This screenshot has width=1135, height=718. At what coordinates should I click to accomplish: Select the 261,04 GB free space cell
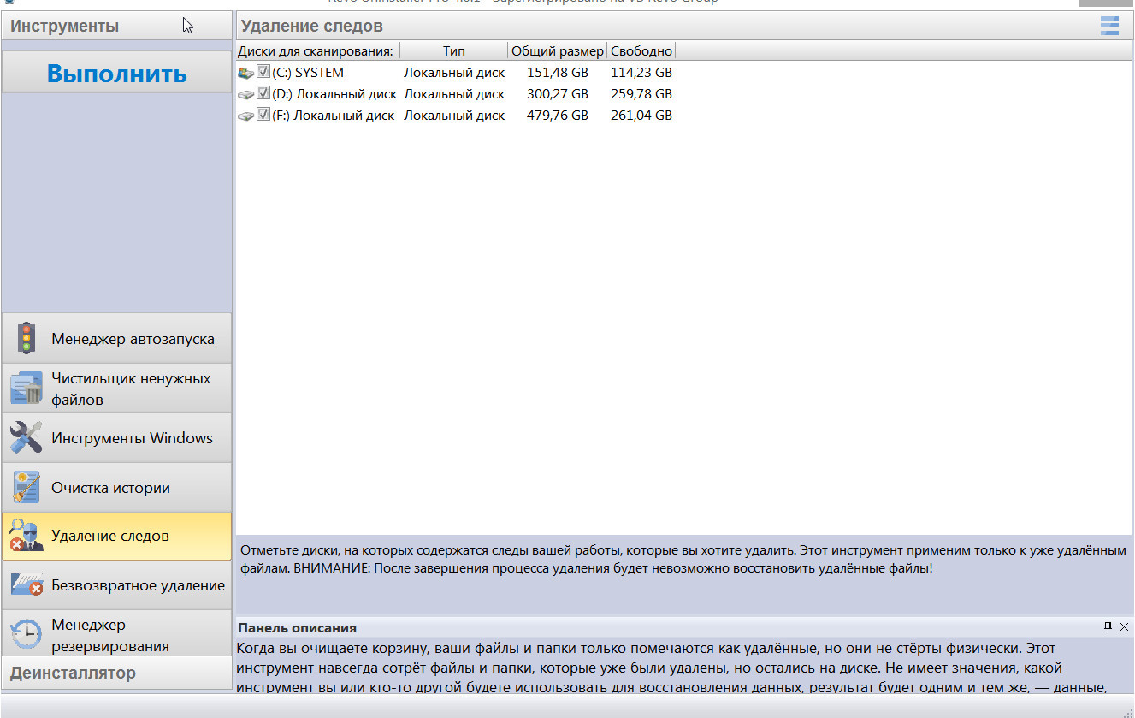[641, 116]
